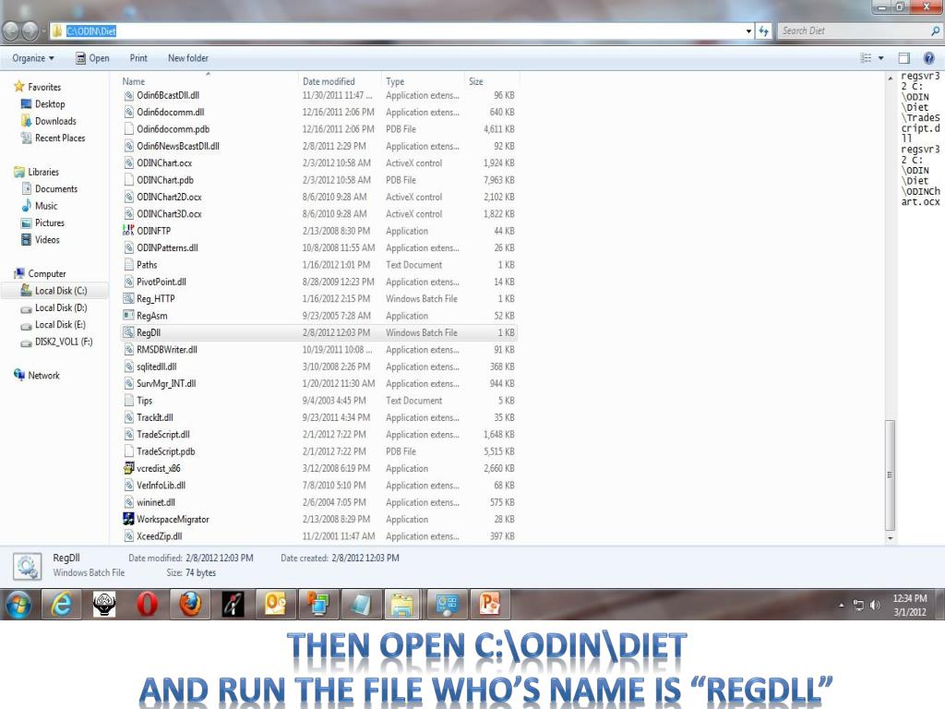The height and width of the screenshot is (709, 945).
Task: Toggle the preview pane button
Action: 904,58
